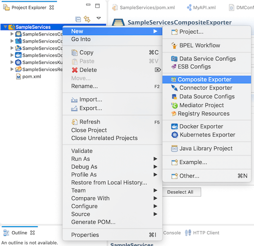
Task: Click the SampleServicesRe registry icon in tree
Action: 18,69
